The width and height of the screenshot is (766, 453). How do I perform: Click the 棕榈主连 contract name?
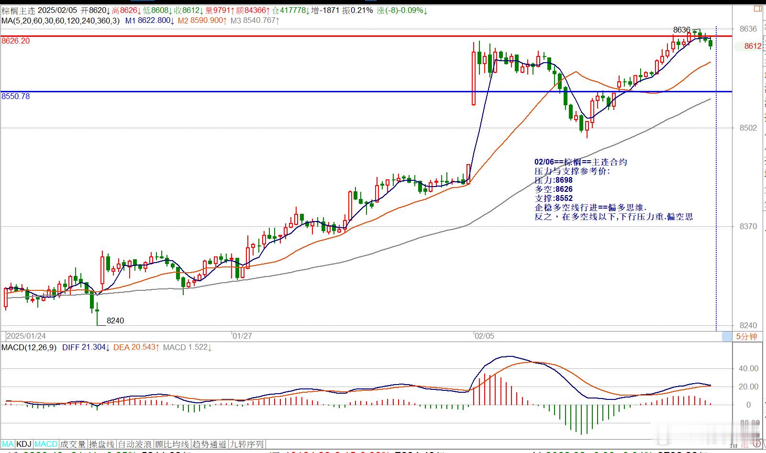pyautogui.click(x=19, y=10)
